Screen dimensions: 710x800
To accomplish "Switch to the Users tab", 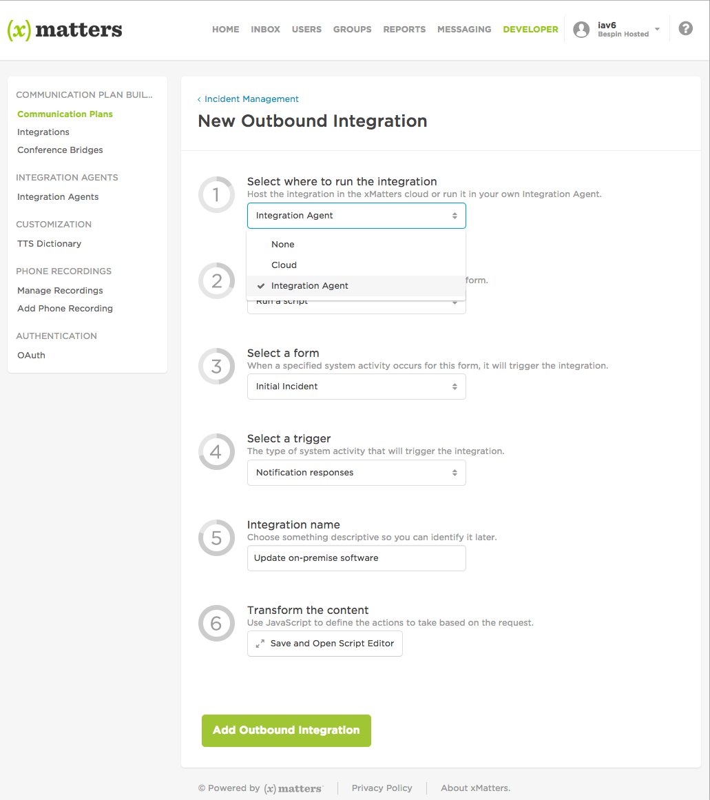I will pos(306,30).
